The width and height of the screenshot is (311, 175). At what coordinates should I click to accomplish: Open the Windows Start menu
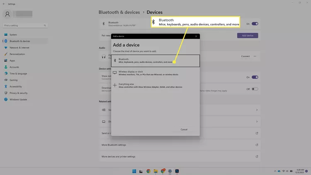pyautogui.click(x=134, y=171)
